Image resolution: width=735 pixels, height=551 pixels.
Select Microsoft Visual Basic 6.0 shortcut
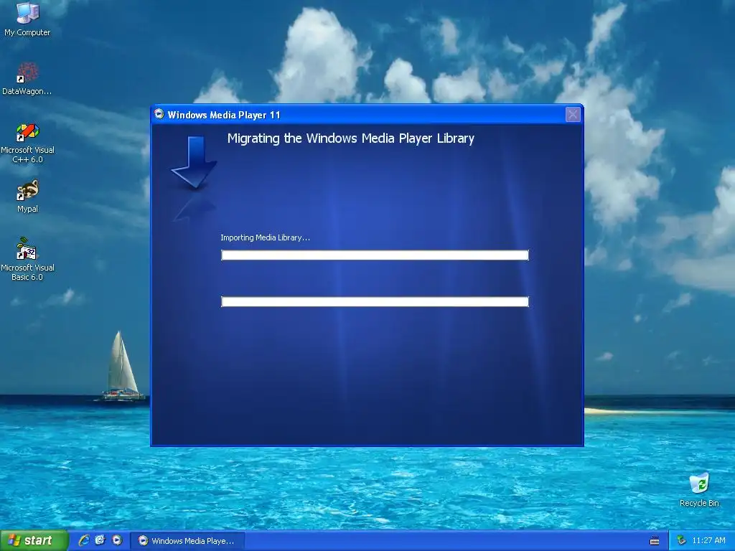click(27, 259)
